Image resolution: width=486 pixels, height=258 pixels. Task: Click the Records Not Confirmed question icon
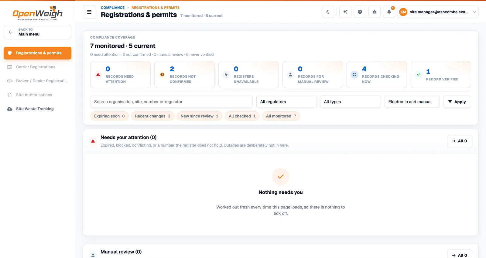162,75
